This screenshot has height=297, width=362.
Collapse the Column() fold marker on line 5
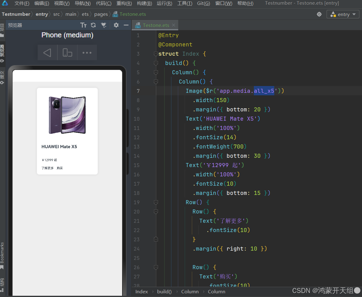(156, 72)
